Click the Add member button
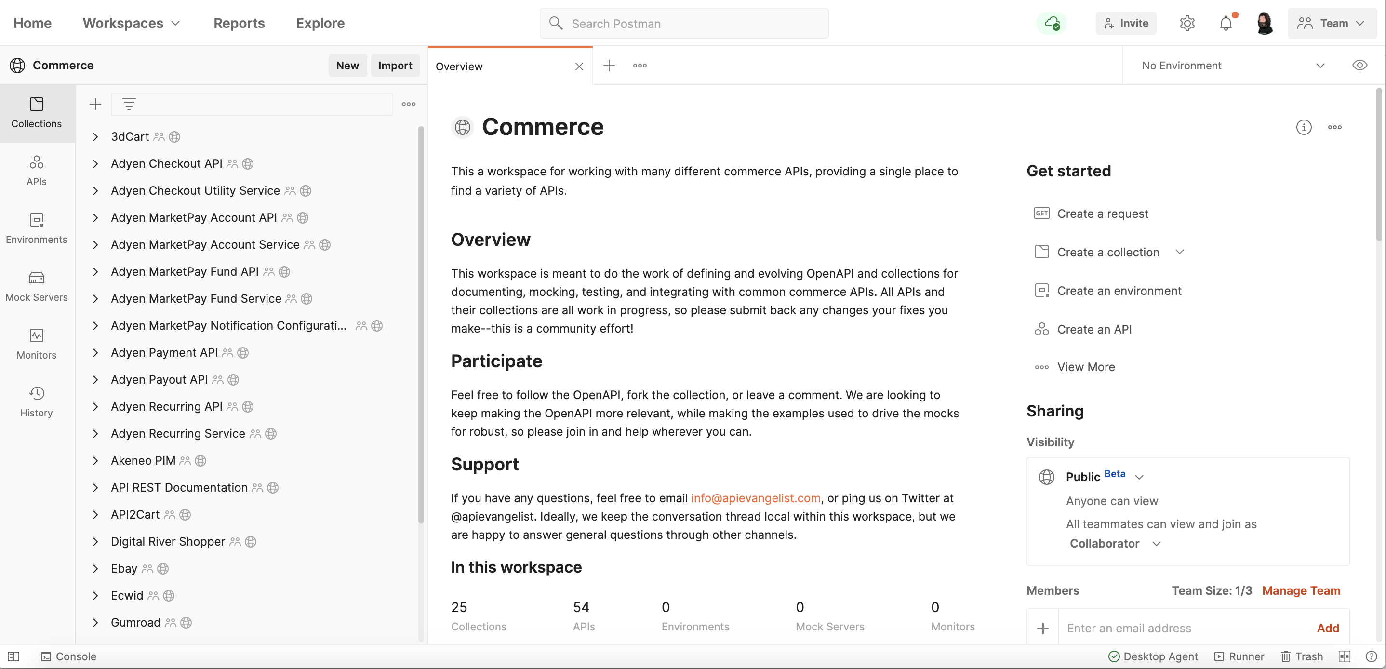Viewport: 1386px width, 669px height. click(x=1328, y=628)
